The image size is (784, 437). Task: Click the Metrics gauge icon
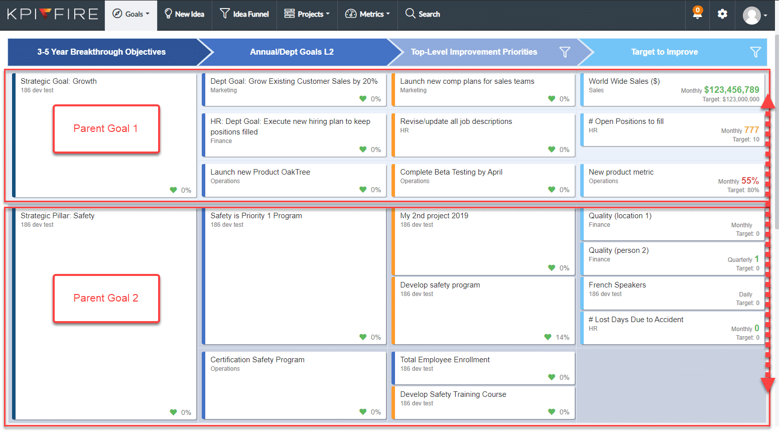point(351,14)
